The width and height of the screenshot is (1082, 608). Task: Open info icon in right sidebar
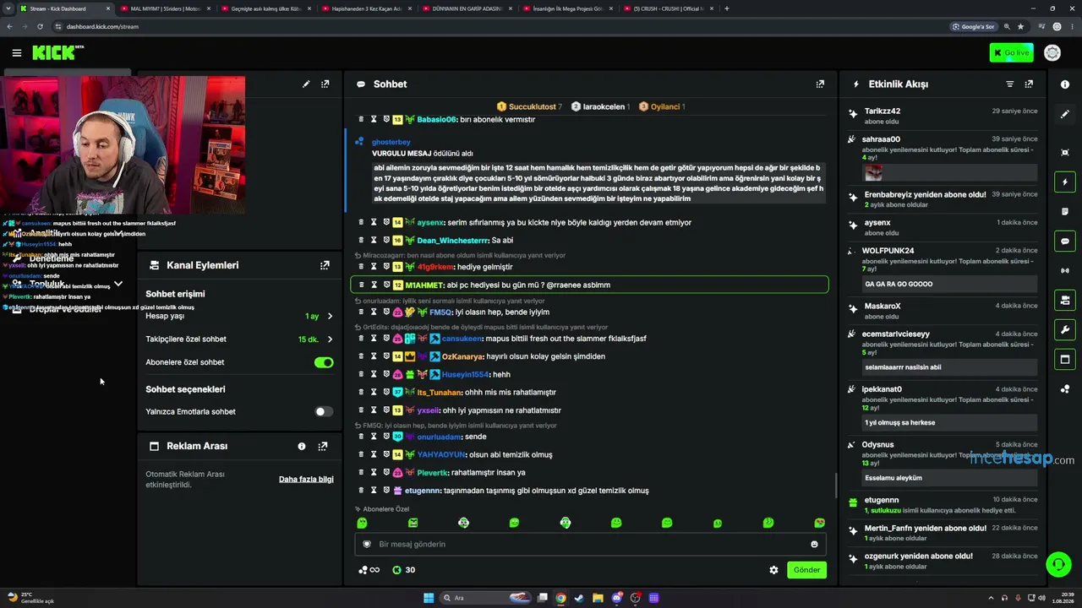coord(1065,84)
